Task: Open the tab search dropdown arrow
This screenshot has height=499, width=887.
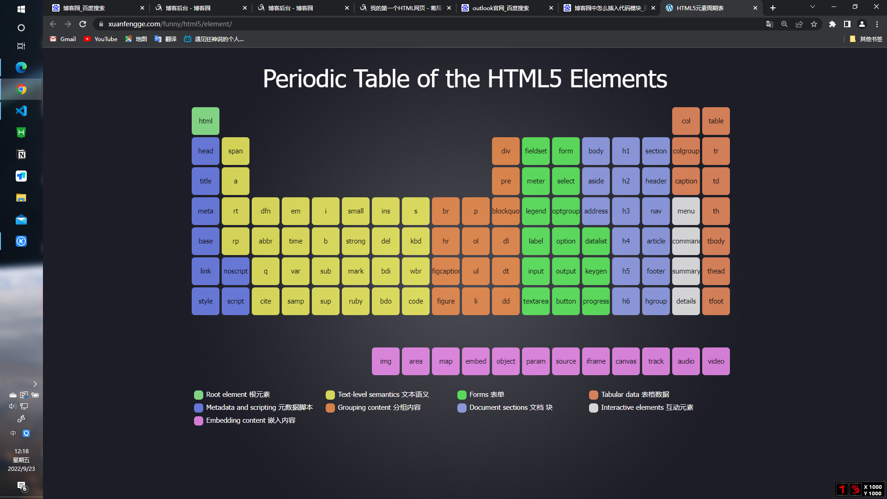Action: coord(812,7)
